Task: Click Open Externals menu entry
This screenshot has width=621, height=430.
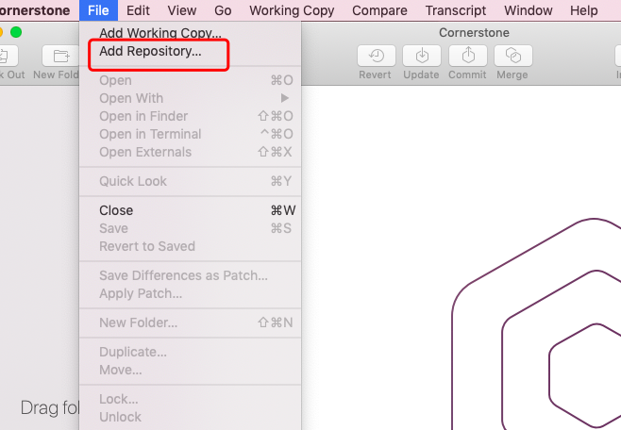Action: (x=190, y=152)
